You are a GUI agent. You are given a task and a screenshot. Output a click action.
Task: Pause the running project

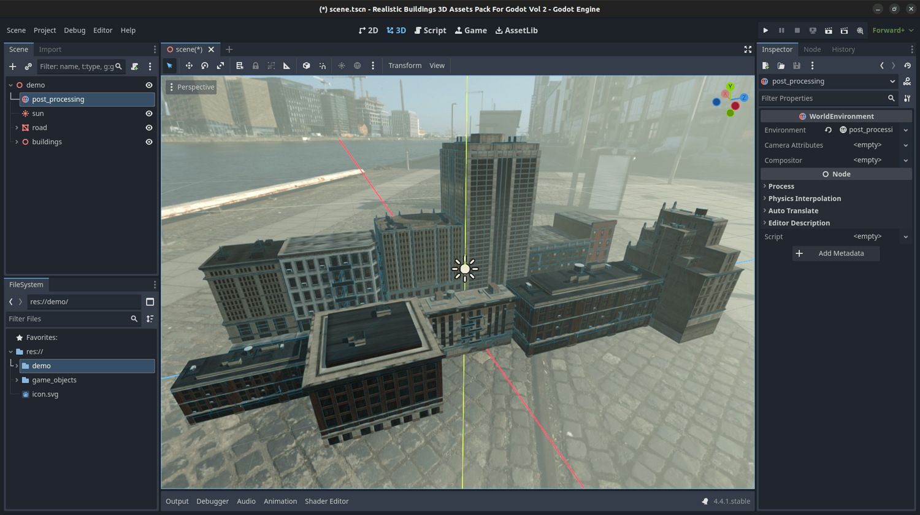tap(781, 30)
